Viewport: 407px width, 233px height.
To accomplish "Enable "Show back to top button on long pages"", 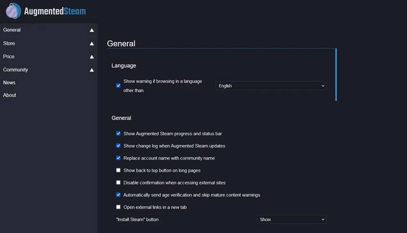I will [x=118, y=170].
